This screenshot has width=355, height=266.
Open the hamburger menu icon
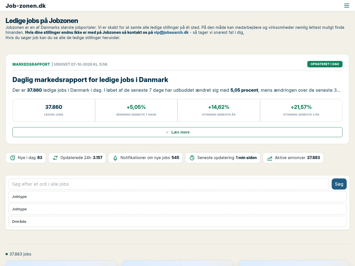[347, 6]
